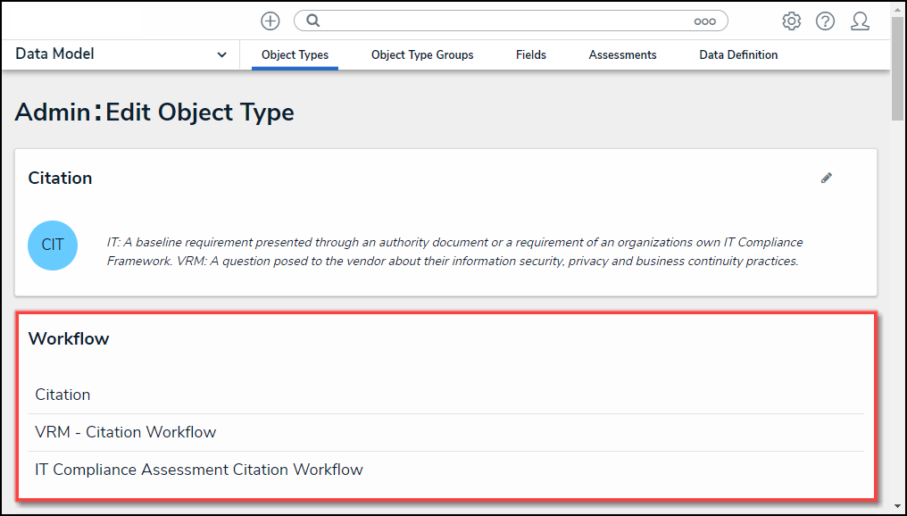The height and width of the screenshot is (516, 907).
Task: Open the user profile icon
Action: pyautogui.click(x=860, y=21)
